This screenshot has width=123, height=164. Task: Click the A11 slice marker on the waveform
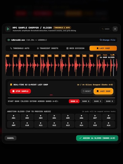click(78, 56)
